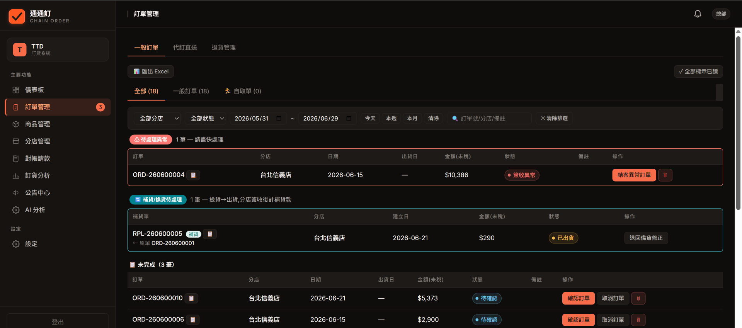
Task: Click 結案異常訂單 button
Action: [x=634, y=175]
